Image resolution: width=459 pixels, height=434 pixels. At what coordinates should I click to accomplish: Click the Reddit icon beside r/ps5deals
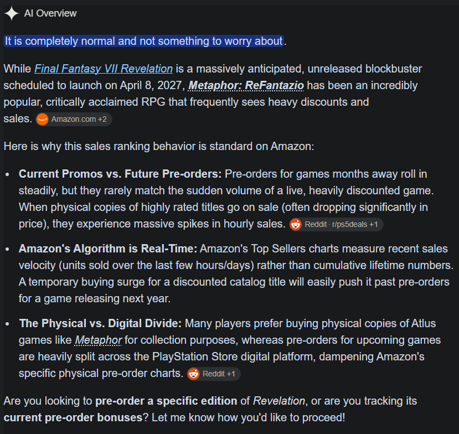click(x=296, y=224)
